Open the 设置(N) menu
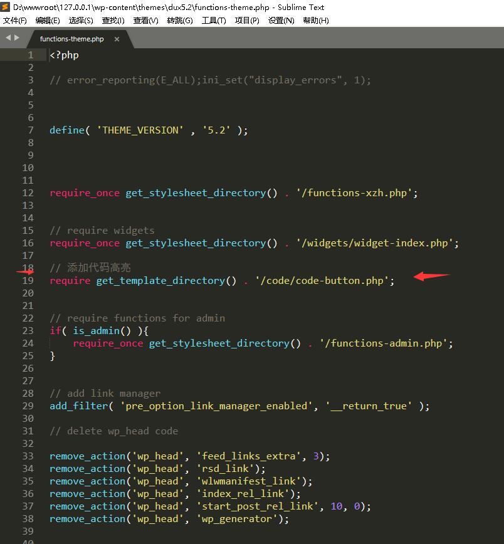Viewport: 504px width, 544px height. (281, 21)
